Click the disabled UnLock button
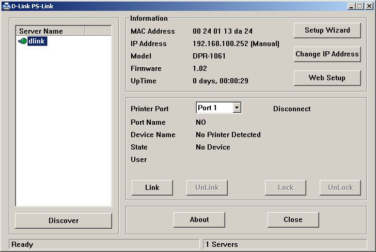Viewport: 376px width, 252px height. tap(340, 188)
